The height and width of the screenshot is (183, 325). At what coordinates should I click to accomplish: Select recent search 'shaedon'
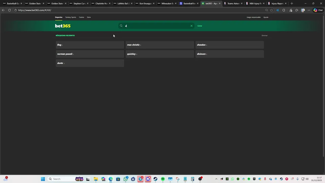(230, 45)
